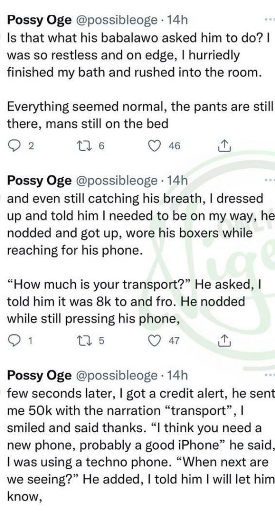
Task: Open more options on second tweet
Action: pyautogui.click(x=269, y=180)
